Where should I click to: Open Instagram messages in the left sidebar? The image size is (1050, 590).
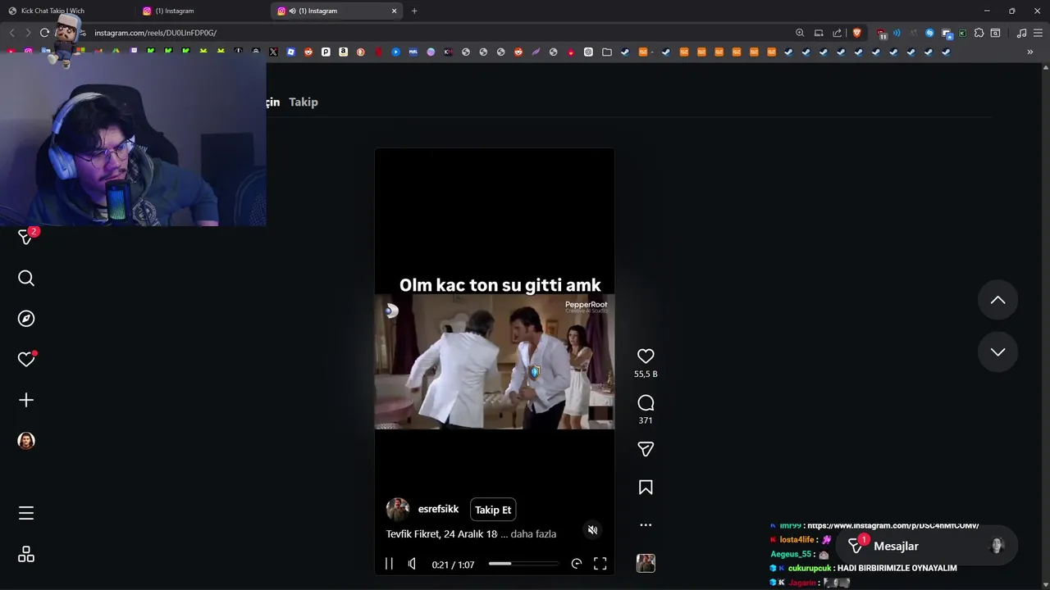click(x=26, y=237)
